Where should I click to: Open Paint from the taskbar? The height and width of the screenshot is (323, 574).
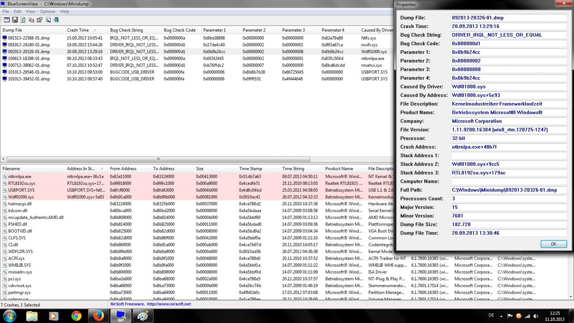(143, 316)
